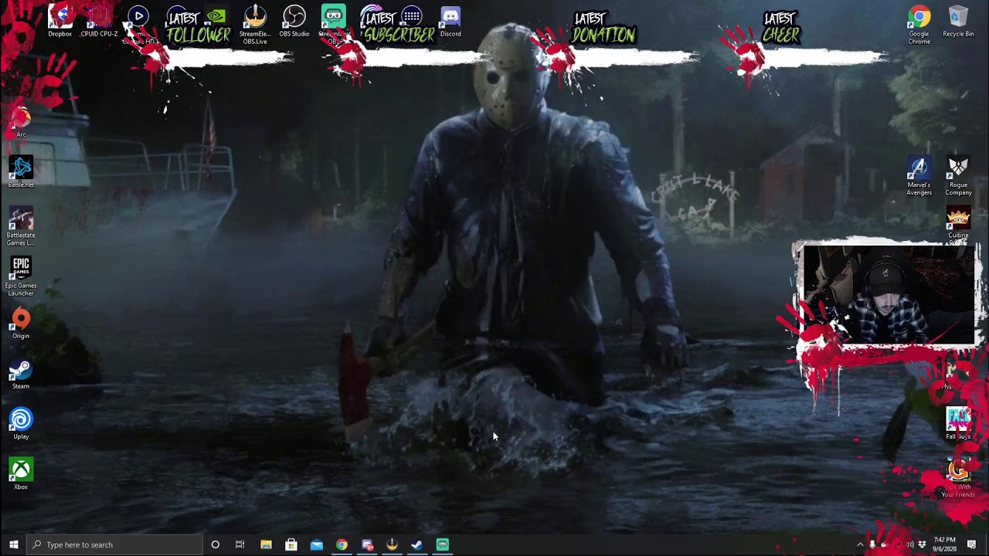The height and width of the screenshot is (556, 989).
Task: Open the Xbox desktop icon
Action: coord(21,473)
